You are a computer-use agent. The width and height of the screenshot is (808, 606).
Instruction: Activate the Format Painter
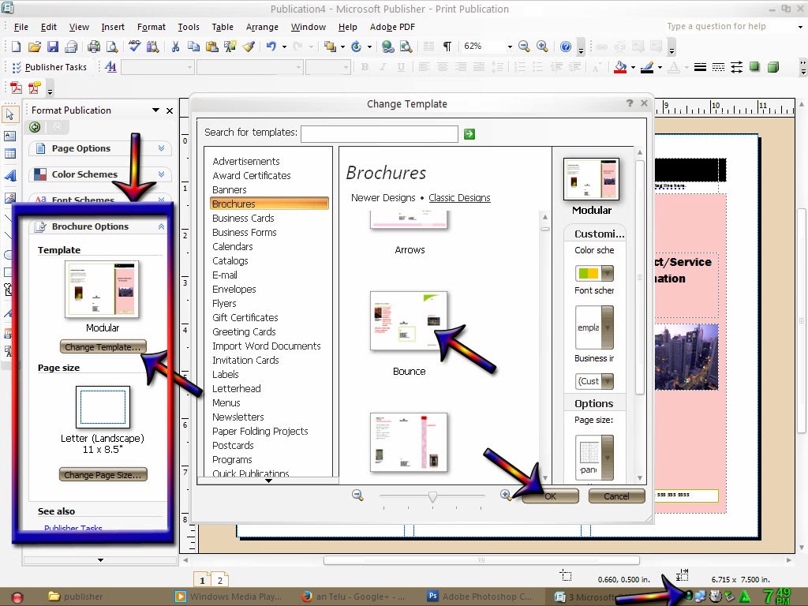[249, 46]
